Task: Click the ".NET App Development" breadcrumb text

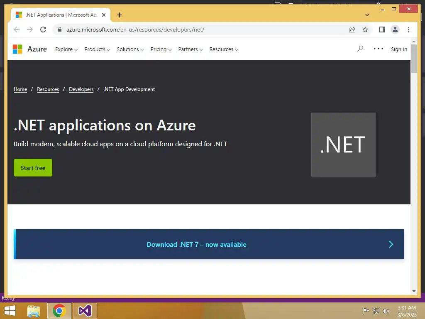Action: tap(129, 89)
